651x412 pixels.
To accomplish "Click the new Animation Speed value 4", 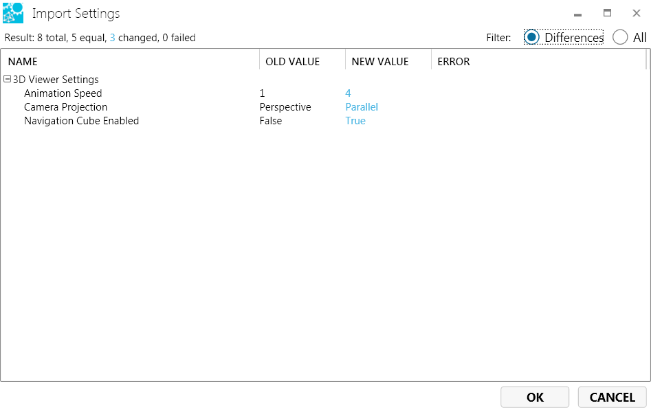I will tap(348, 93).
